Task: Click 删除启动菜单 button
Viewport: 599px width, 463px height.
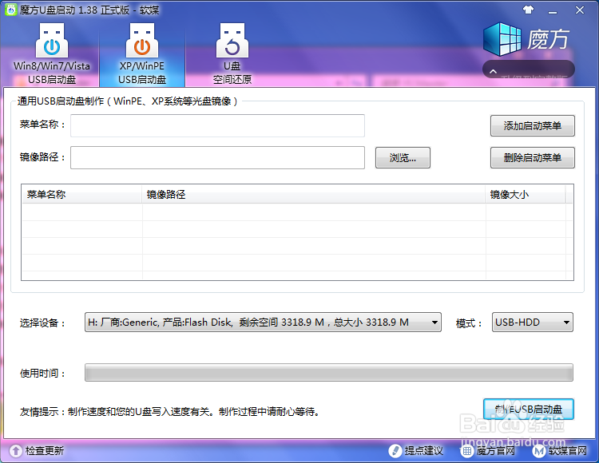Action: (x=533, y=157)
